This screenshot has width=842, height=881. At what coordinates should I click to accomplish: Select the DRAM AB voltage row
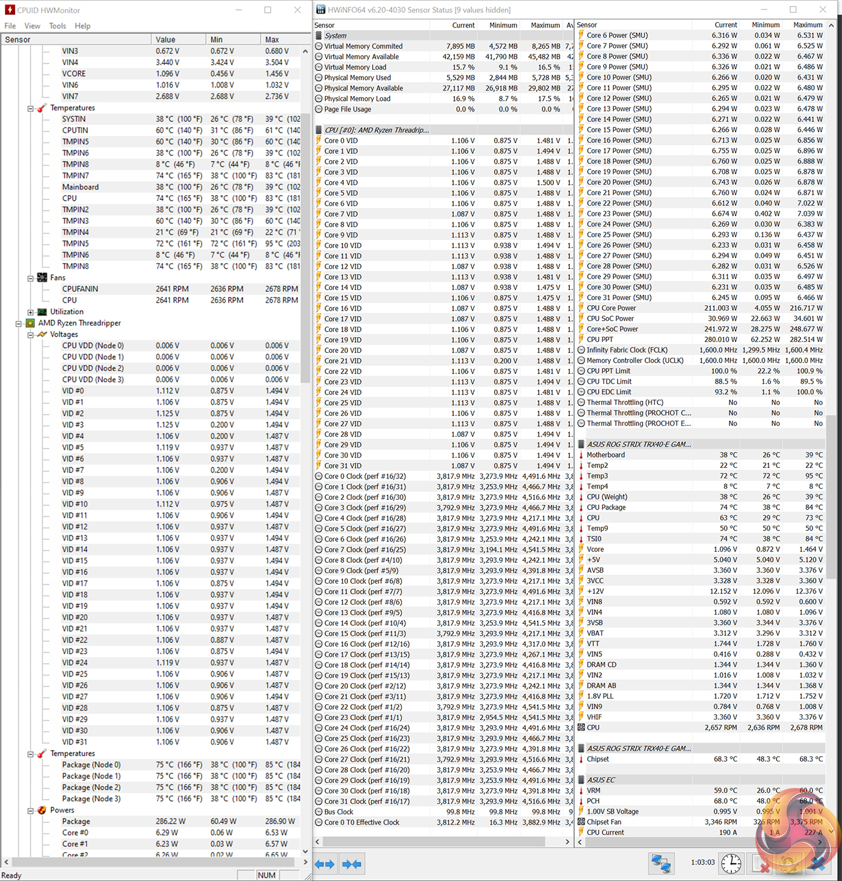(x=701, y=686)
